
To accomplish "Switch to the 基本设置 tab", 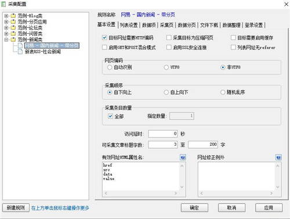I will pyautogui.click(x=106, y=24).
